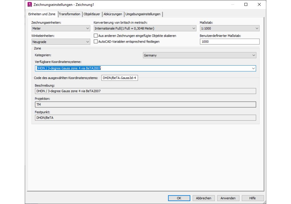Open help via the Hilfe button

click(253, 198)
